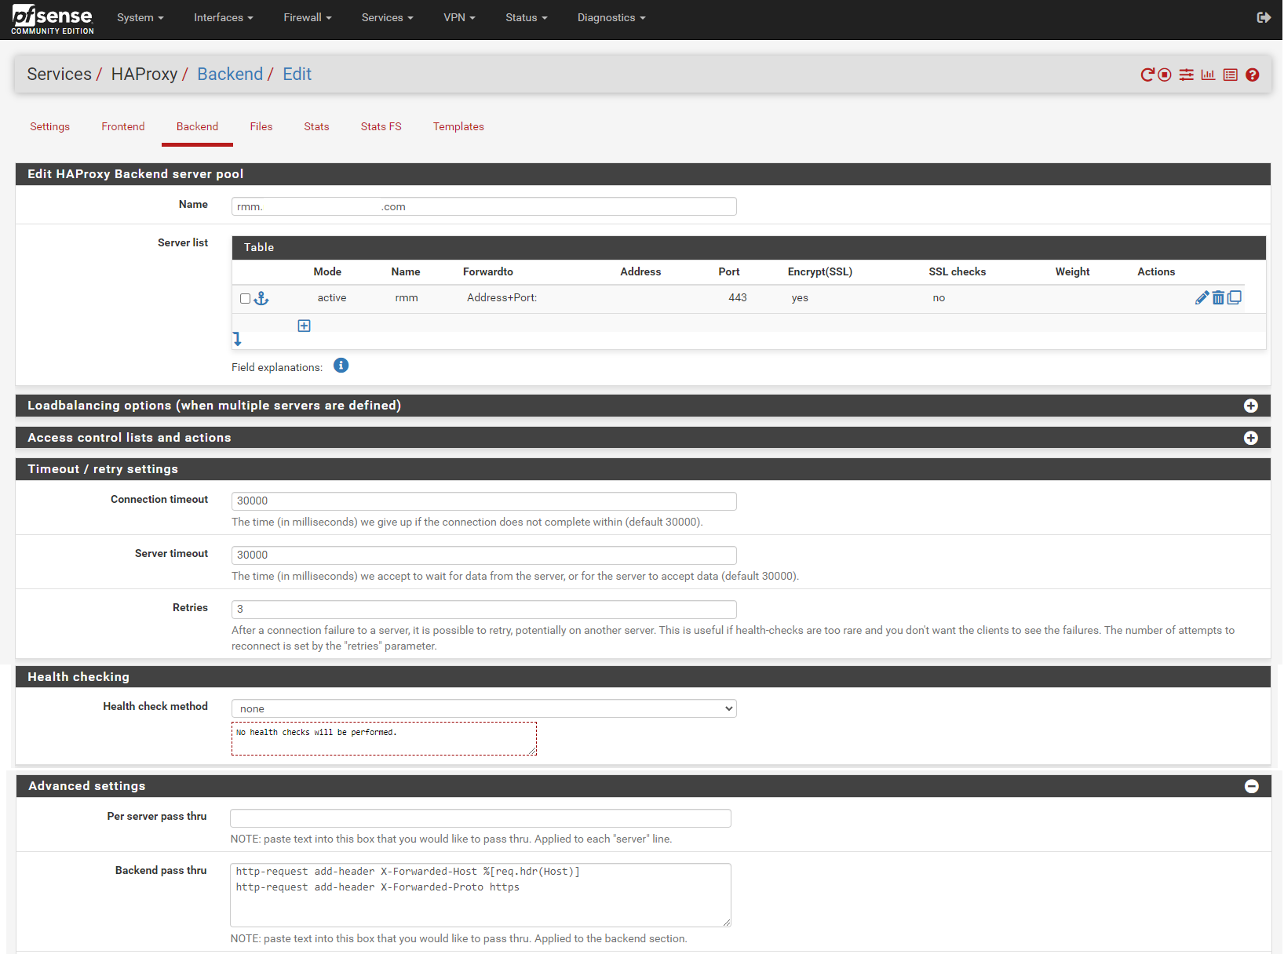Click the 'active' mode cell
Screen dimensions: 1284x954
(332, 297)
